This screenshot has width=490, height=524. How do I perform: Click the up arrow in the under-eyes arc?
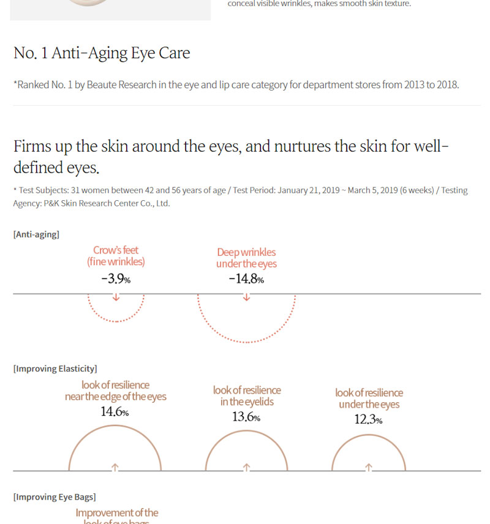click(x=369, y=467)
